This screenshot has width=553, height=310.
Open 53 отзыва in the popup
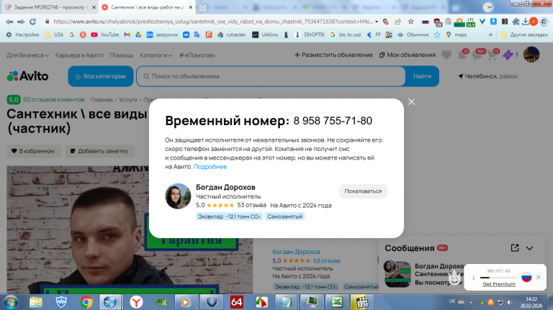tap(251, 205)
